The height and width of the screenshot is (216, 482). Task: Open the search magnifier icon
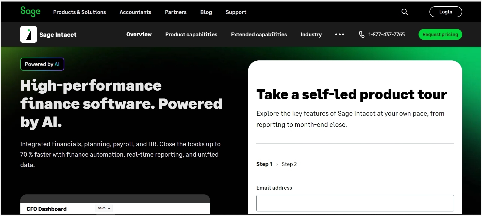click(405, 12)
